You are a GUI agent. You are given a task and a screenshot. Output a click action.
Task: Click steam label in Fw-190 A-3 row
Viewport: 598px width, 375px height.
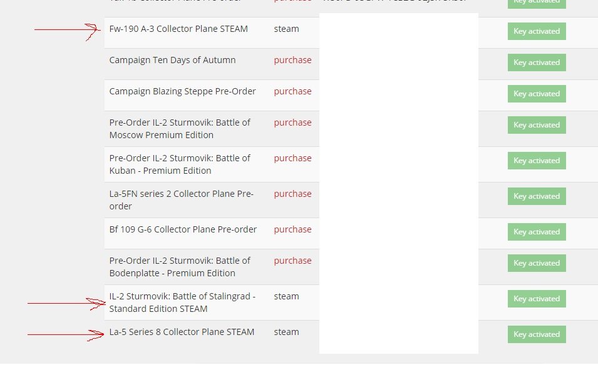(x=286, y=29)
